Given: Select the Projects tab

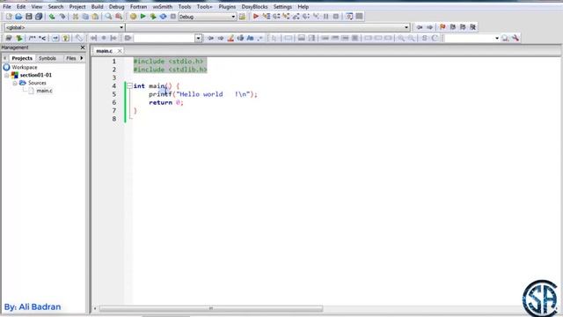Looking at the screenshot, I should [22, 58].
